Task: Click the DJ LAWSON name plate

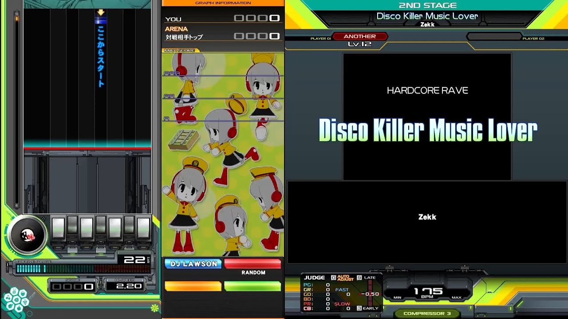Action: pyautogui.click(x=193, y=264)
